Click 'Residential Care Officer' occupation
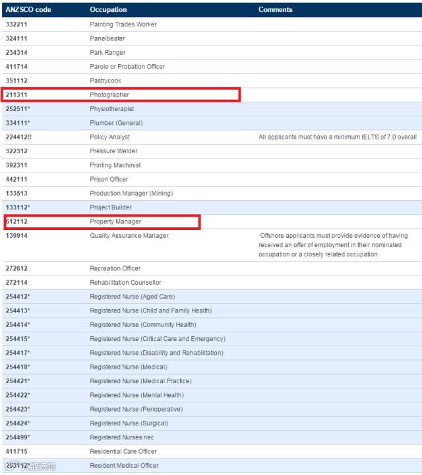This screenshot has height=475, width=422. 123,451
